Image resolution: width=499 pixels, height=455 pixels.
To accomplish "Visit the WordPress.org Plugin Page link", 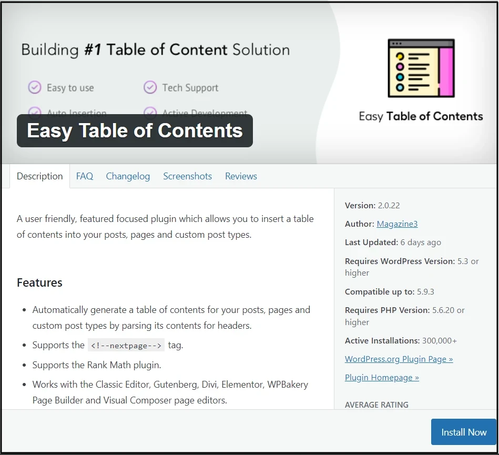I will [399, 359].
